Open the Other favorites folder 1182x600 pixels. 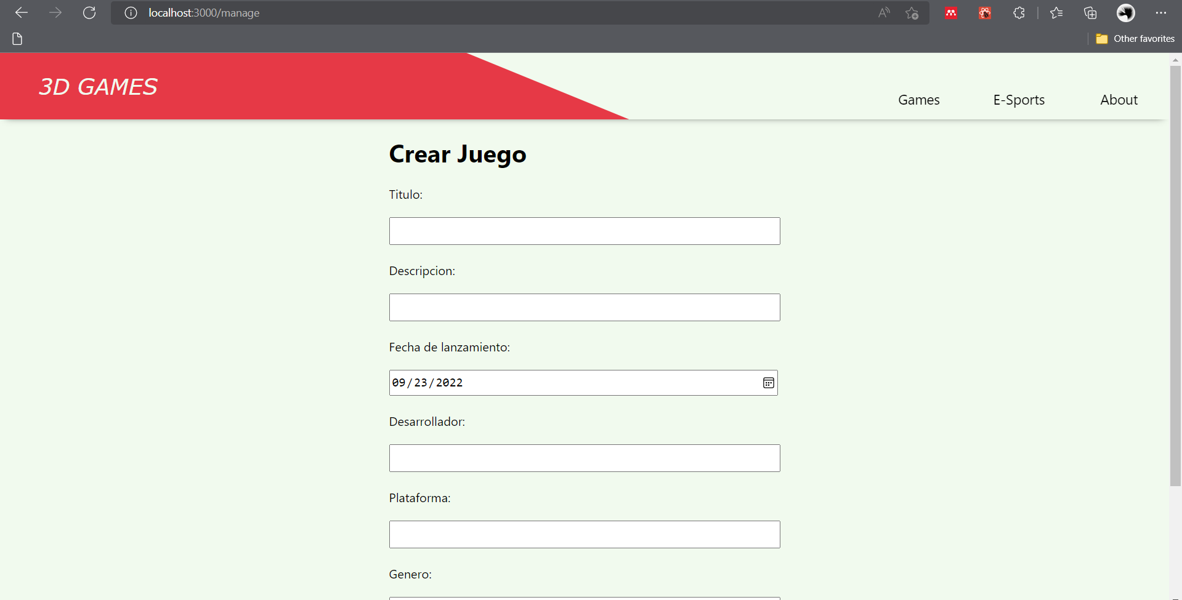click(1135, 38)
